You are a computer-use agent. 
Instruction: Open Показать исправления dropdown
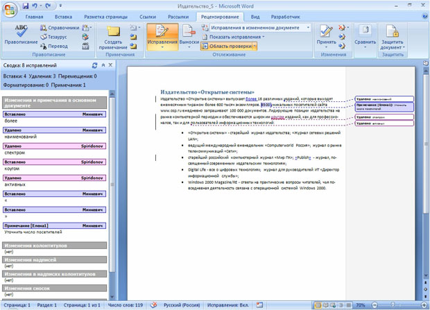pos(233,37)
